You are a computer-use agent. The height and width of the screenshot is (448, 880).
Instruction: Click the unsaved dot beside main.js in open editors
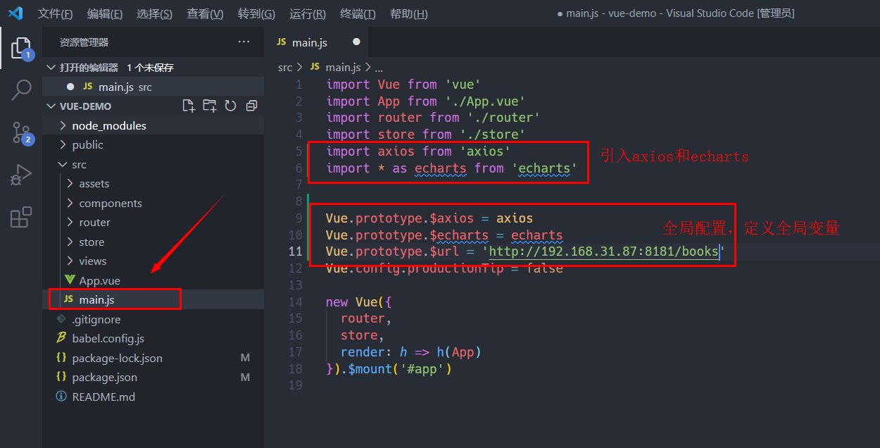pyautogui.click(x=70, y=87)
